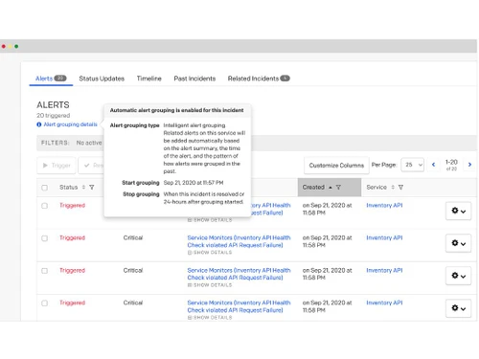Expand Show Details for the fourth alert
Image resolution: width=479 pixels, height=359 pixels.
tap(210, 318)
